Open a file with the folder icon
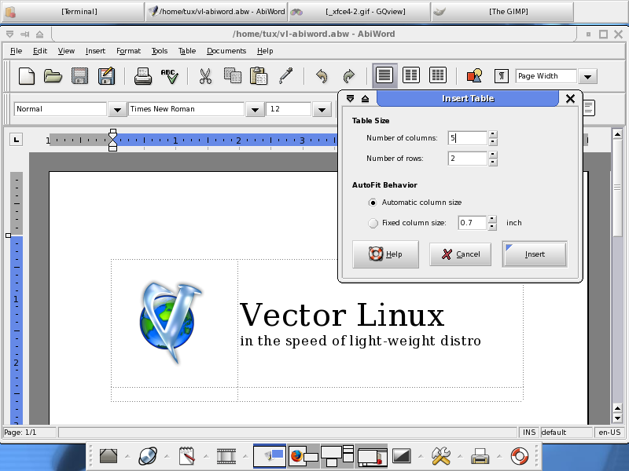 53,76
